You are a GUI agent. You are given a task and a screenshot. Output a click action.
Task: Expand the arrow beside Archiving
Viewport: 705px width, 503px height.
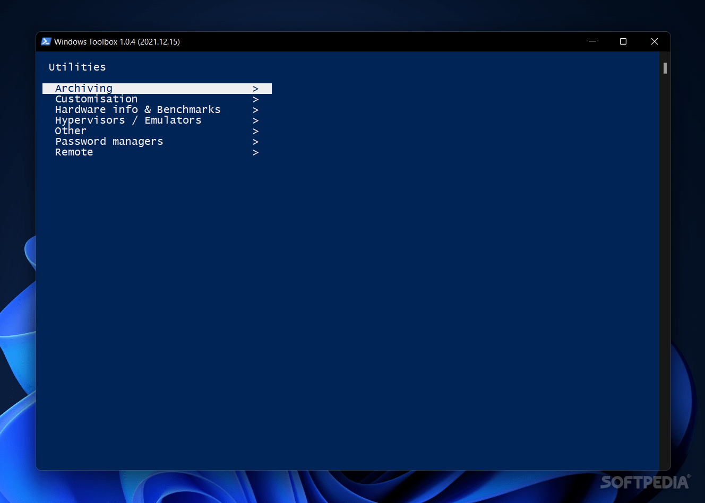pos(255,89)
